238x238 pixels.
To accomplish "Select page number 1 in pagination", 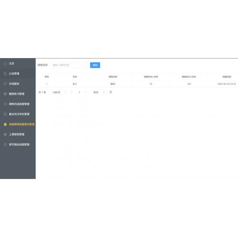I will pyautogui.click(x=79, y=92).
